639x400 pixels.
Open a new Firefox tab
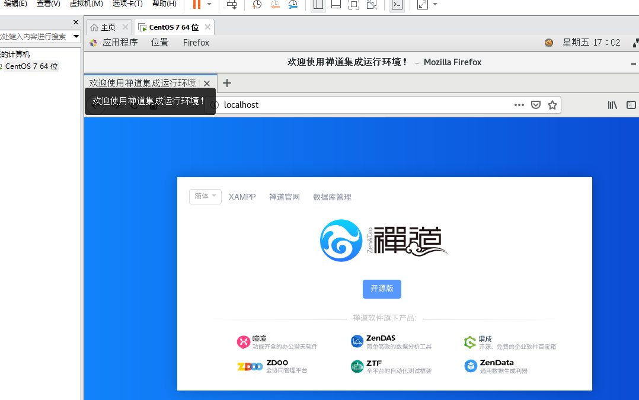pos(227,83)
